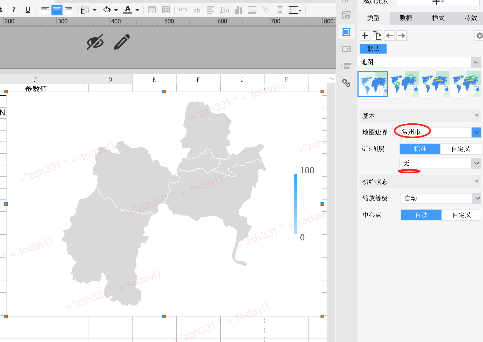This screenshot has width=483, height=342.
Task: Choose the area map thumbnail
Action: [373, 84]
